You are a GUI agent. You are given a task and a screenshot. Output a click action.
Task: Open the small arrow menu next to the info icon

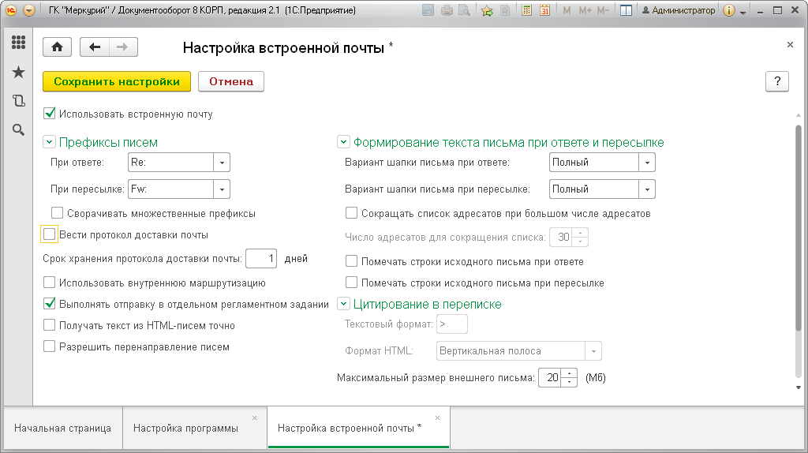coord(743,11)
